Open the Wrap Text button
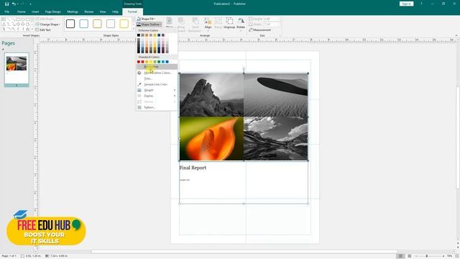The width and height of the screenshot is (460, 259). (x=170, y=22)
